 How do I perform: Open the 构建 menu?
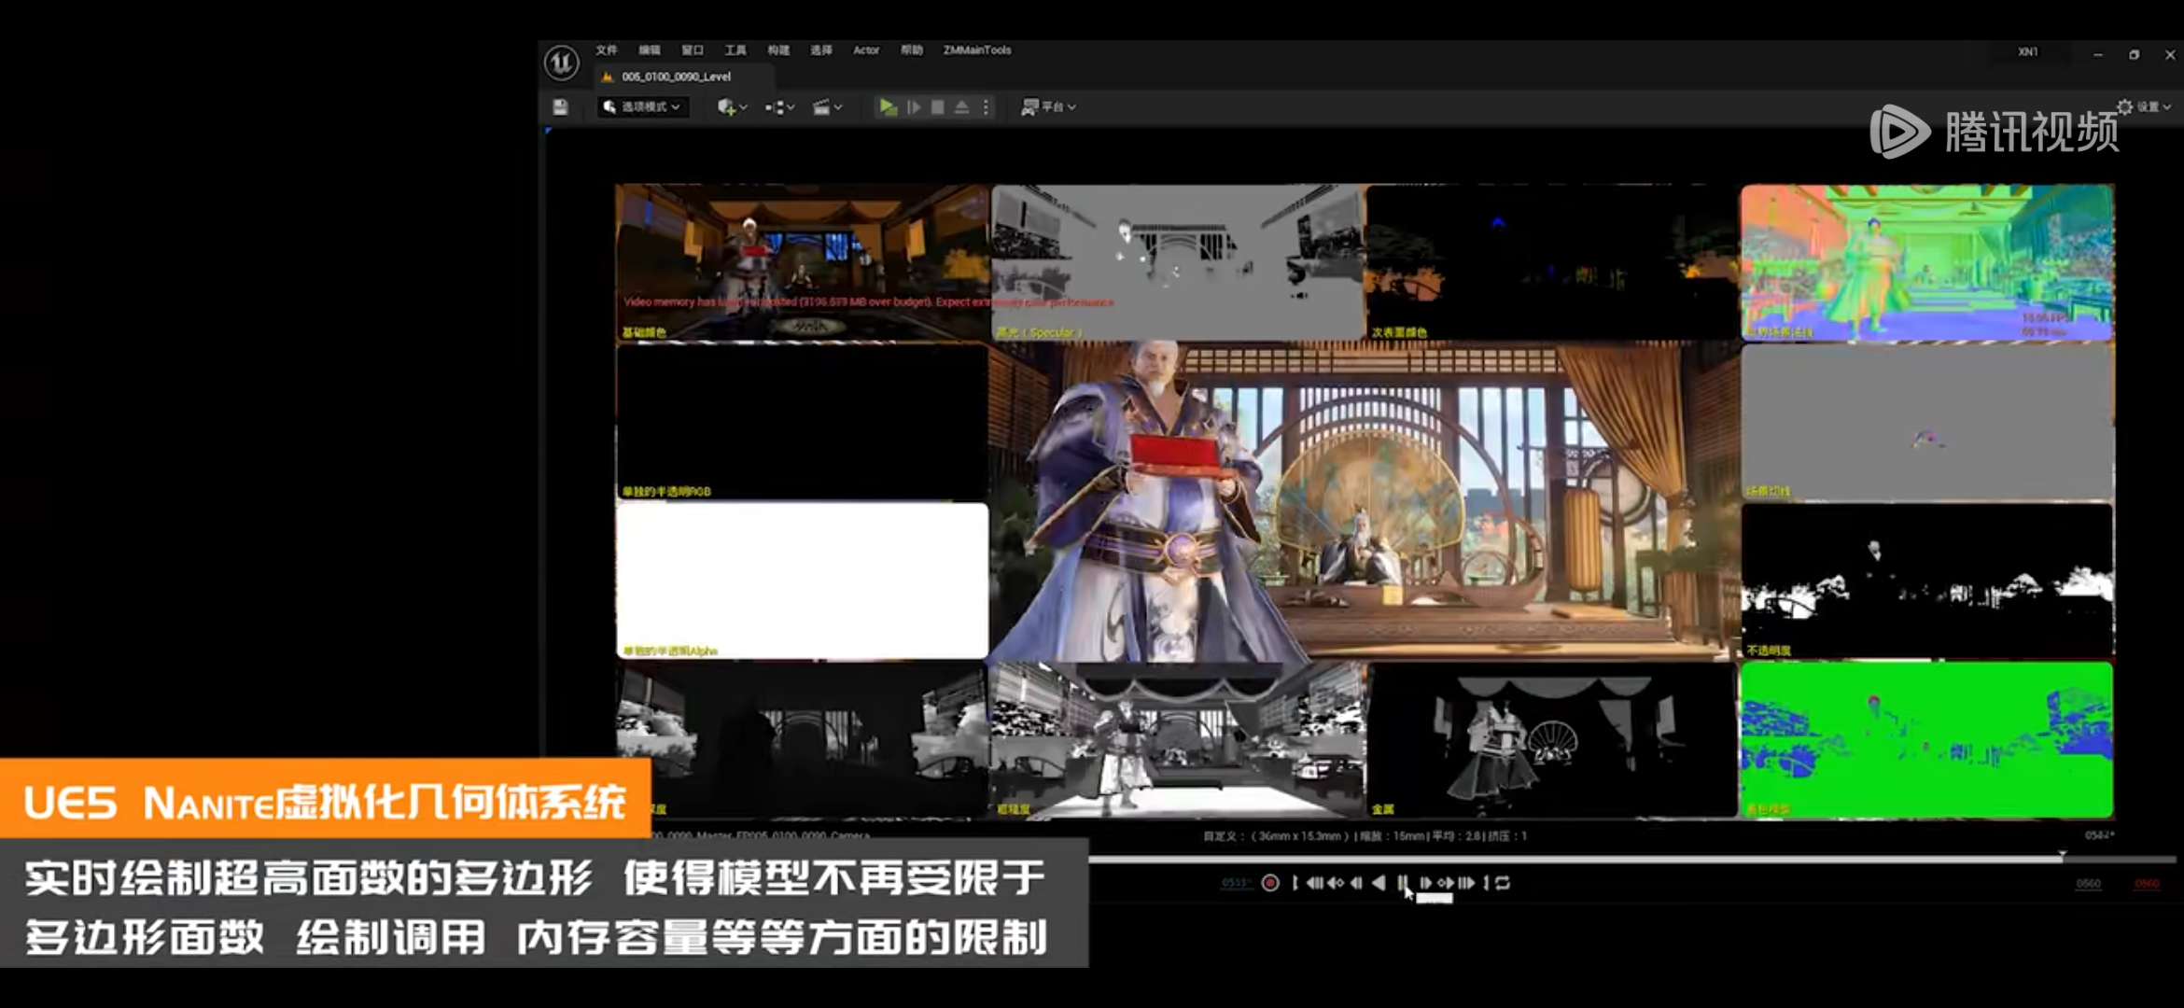tap(778, 50)
